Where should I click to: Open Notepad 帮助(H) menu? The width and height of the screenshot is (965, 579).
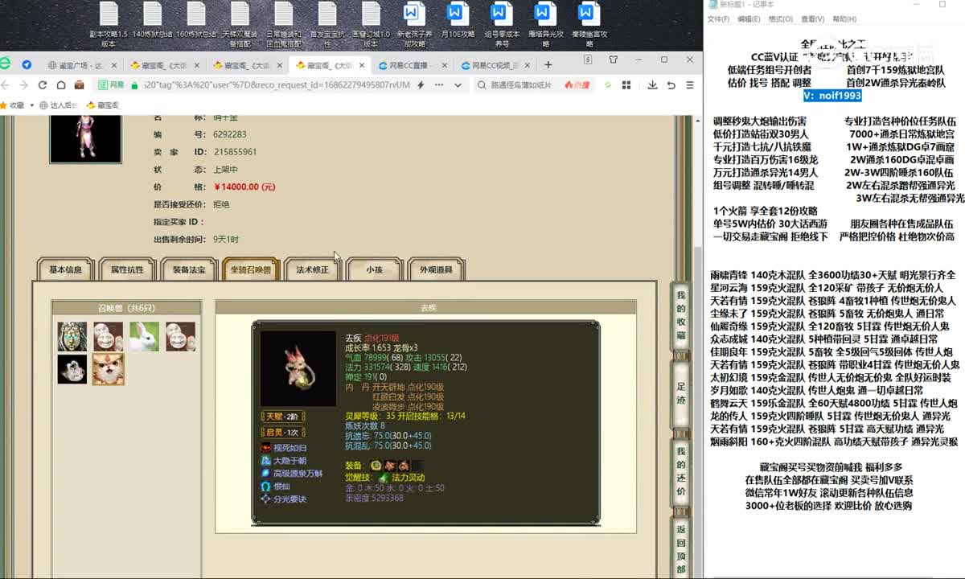[844, 18]
